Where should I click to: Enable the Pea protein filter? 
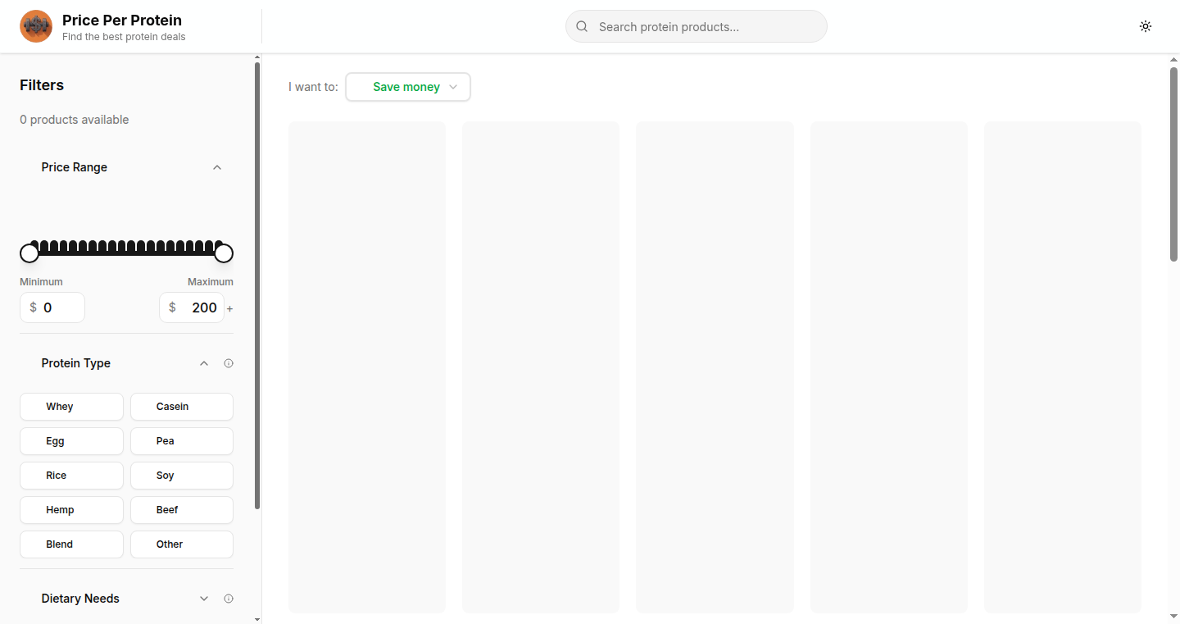coord(182,441)
